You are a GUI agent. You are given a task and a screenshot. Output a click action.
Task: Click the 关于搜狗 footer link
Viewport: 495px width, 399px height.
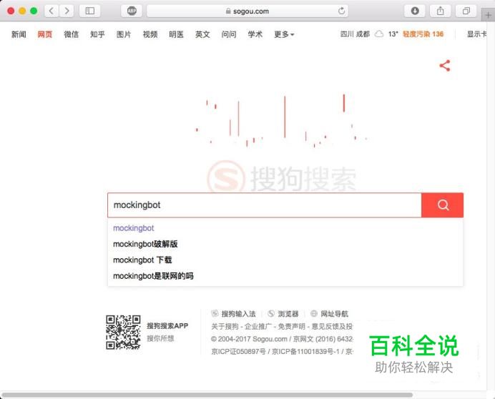225,326
